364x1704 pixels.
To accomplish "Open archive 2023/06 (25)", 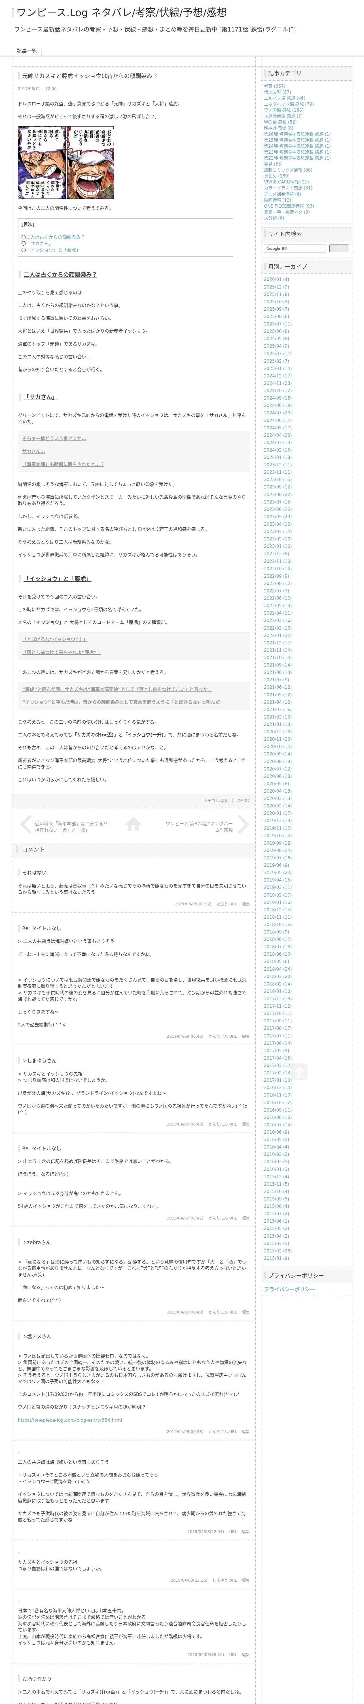I will (278, 509).
